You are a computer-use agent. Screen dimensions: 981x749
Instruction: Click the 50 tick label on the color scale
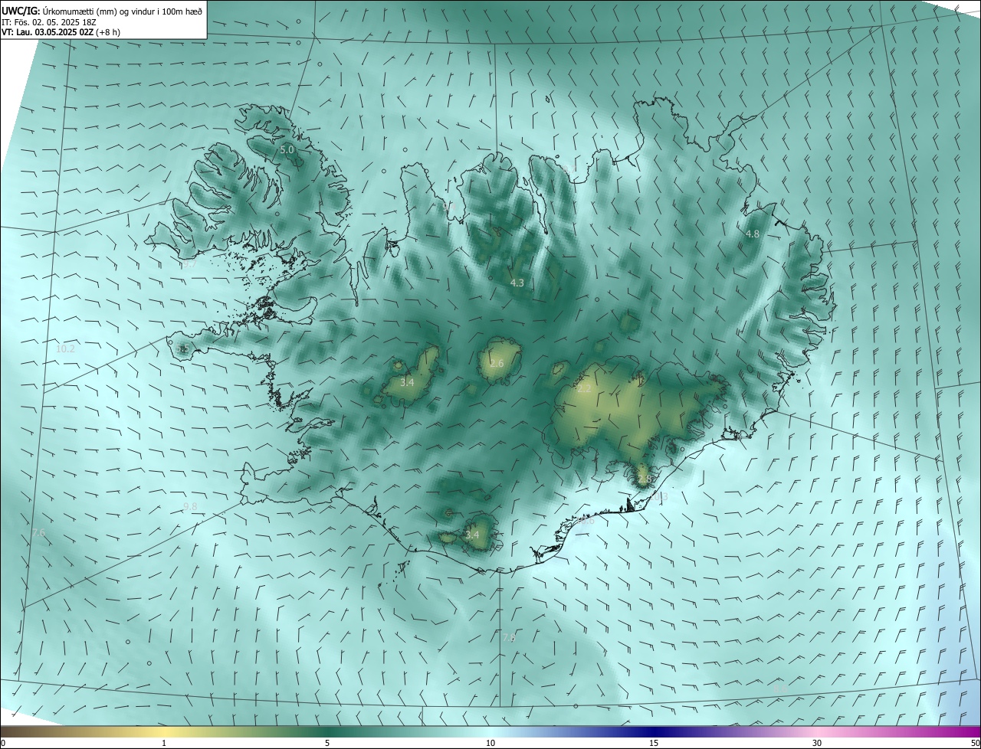[x=974, y=743]
